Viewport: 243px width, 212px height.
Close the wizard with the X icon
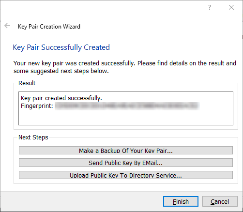click(231, 7)
